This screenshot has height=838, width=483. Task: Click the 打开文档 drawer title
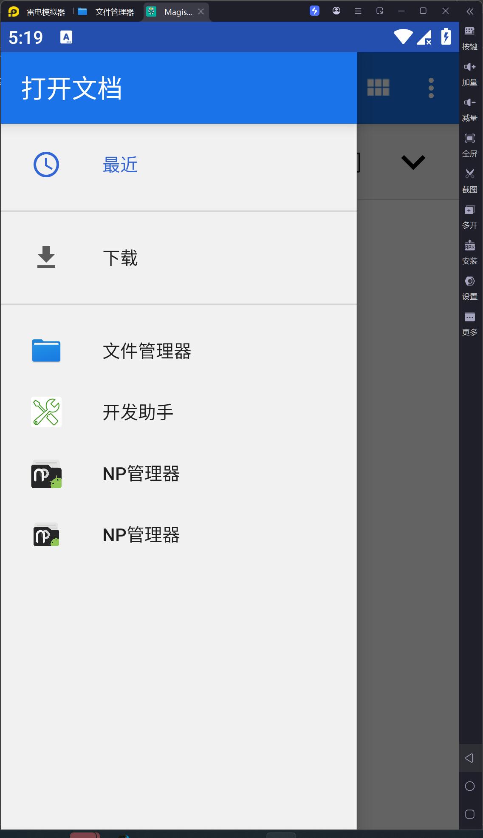(x=72, y=88)
